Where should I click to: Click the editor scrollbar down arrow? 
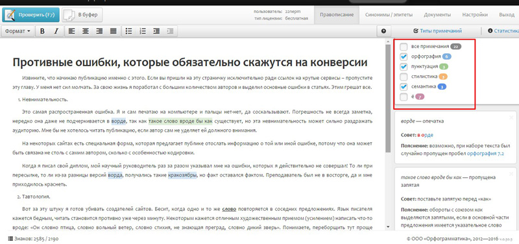[388, 226]
